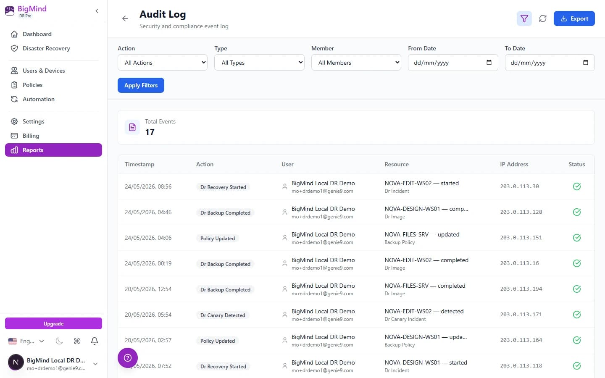Click status check icon for 20/05/2026, 05:54 row

click(577, 315)
